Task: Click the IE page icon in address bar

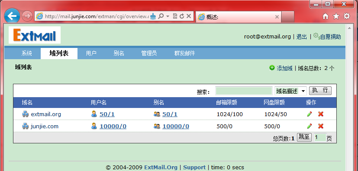Action: point(40,16)
